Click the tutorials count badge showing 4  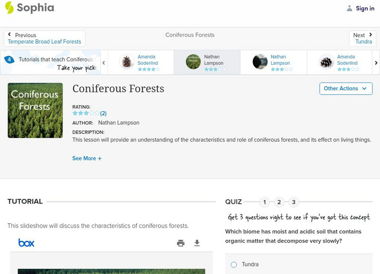tap(9, 59)
